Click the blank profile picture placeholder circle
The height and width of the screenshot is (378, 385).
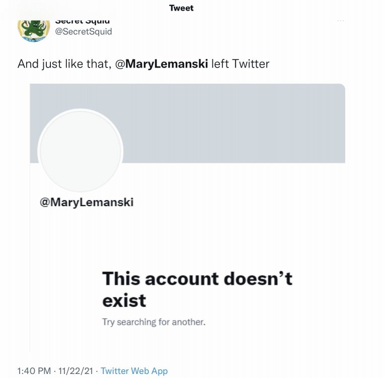(81, 151)
